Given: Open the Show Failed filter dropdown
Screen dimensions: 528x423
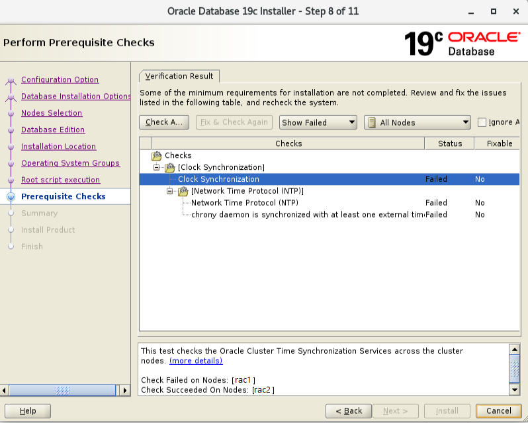Looking at the screenshot, I should coord(318,122).
